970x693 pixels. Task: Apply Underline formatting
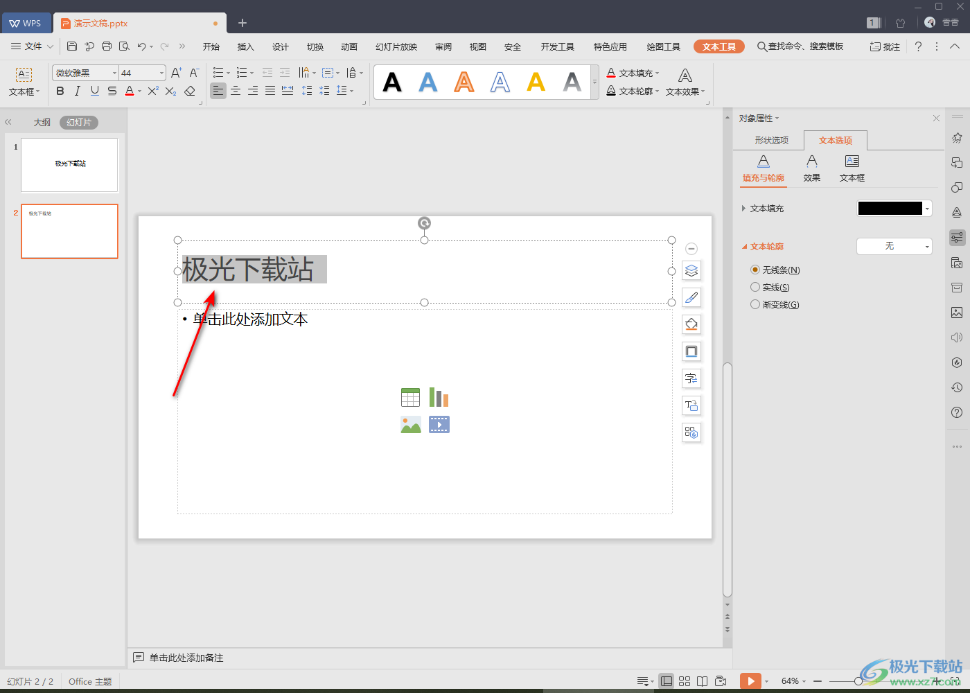point(95,91)
